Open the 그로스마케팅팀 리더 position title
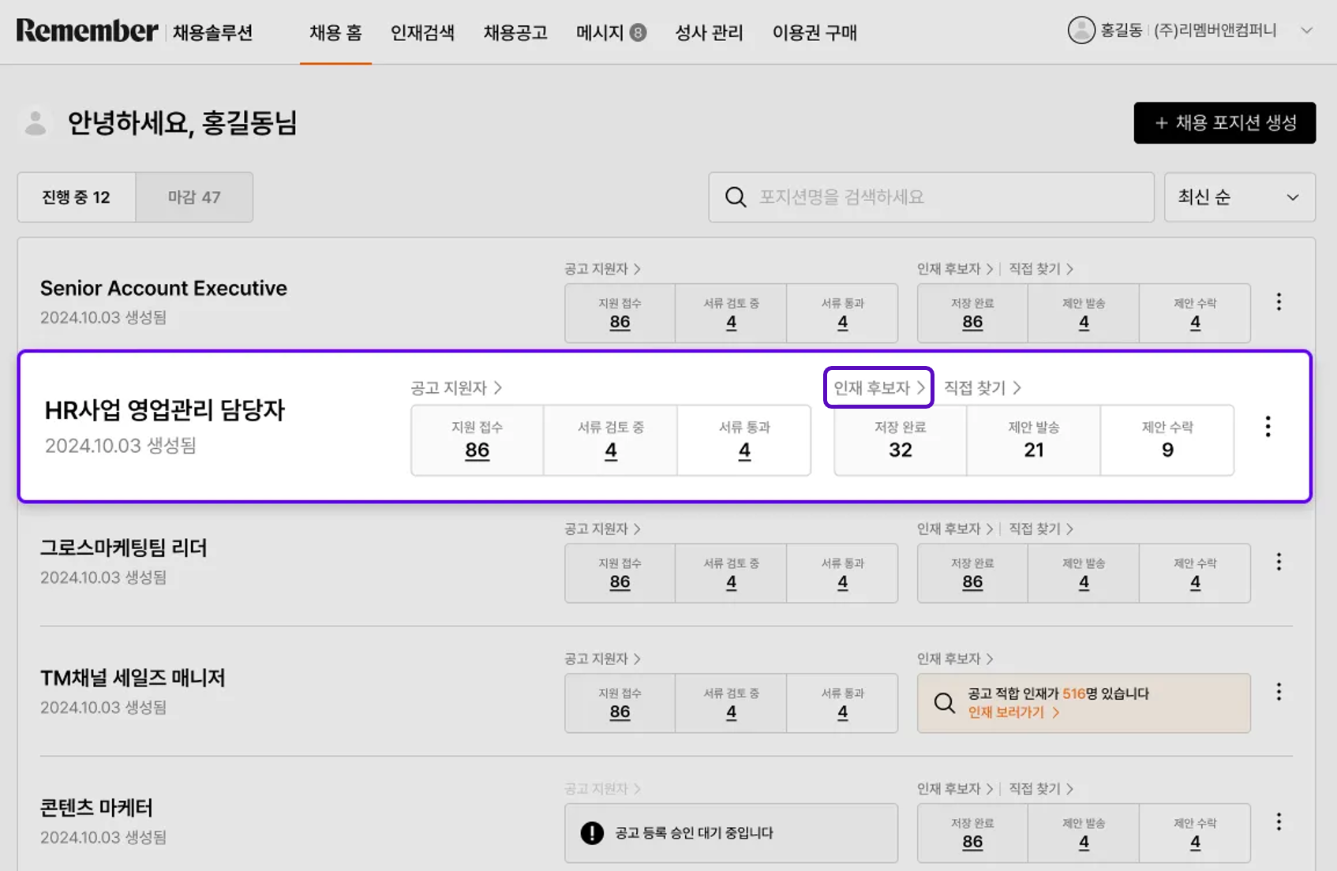This screenshot has height=871, width=1337. point(124,548)
